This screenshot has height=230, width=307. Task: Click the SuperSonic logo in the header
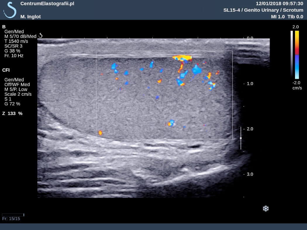pos(10,10)
